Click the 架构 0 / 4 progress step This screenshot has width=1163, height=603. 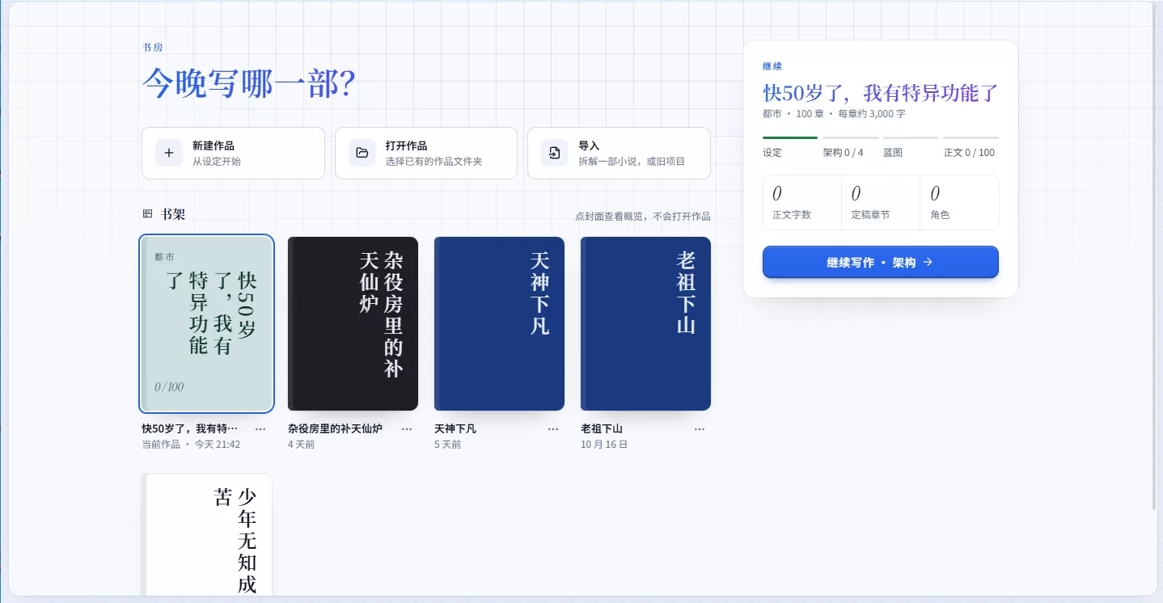click(849, 147)
